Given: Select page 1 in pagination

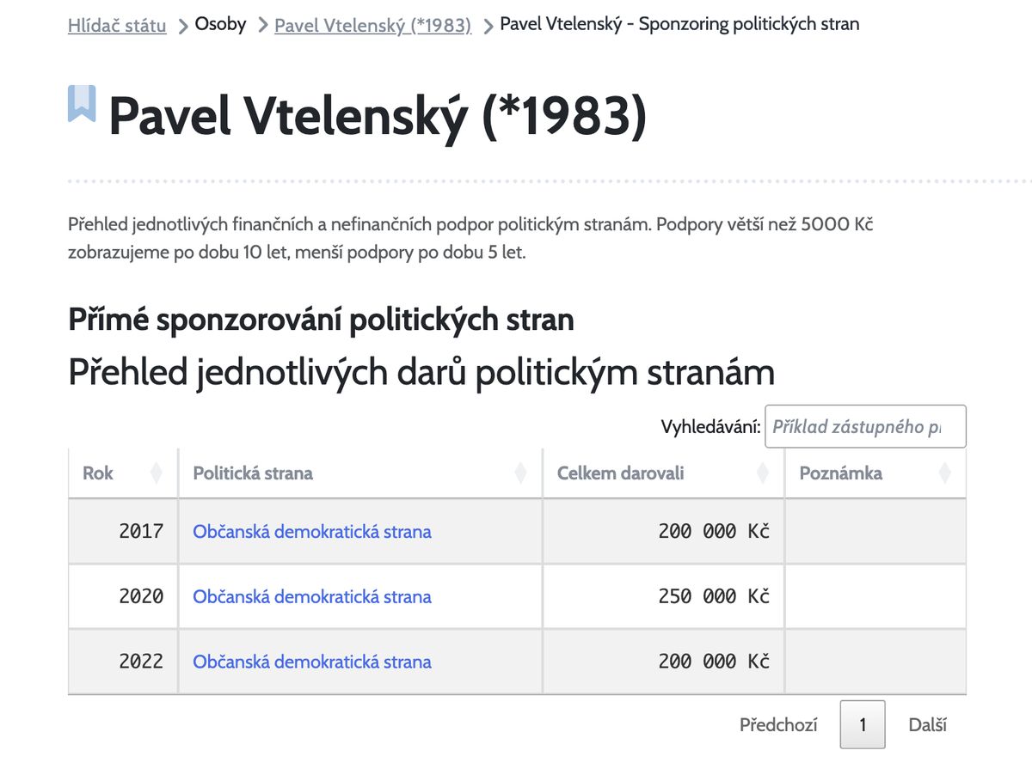Looking at the screenshot, I should pos(863,725).
